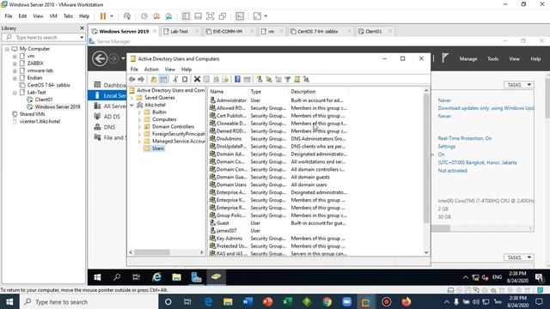This screenshot has width=550, height=309.
Task: Click the Delete X toolbar icon
Action: click(197, 80)
